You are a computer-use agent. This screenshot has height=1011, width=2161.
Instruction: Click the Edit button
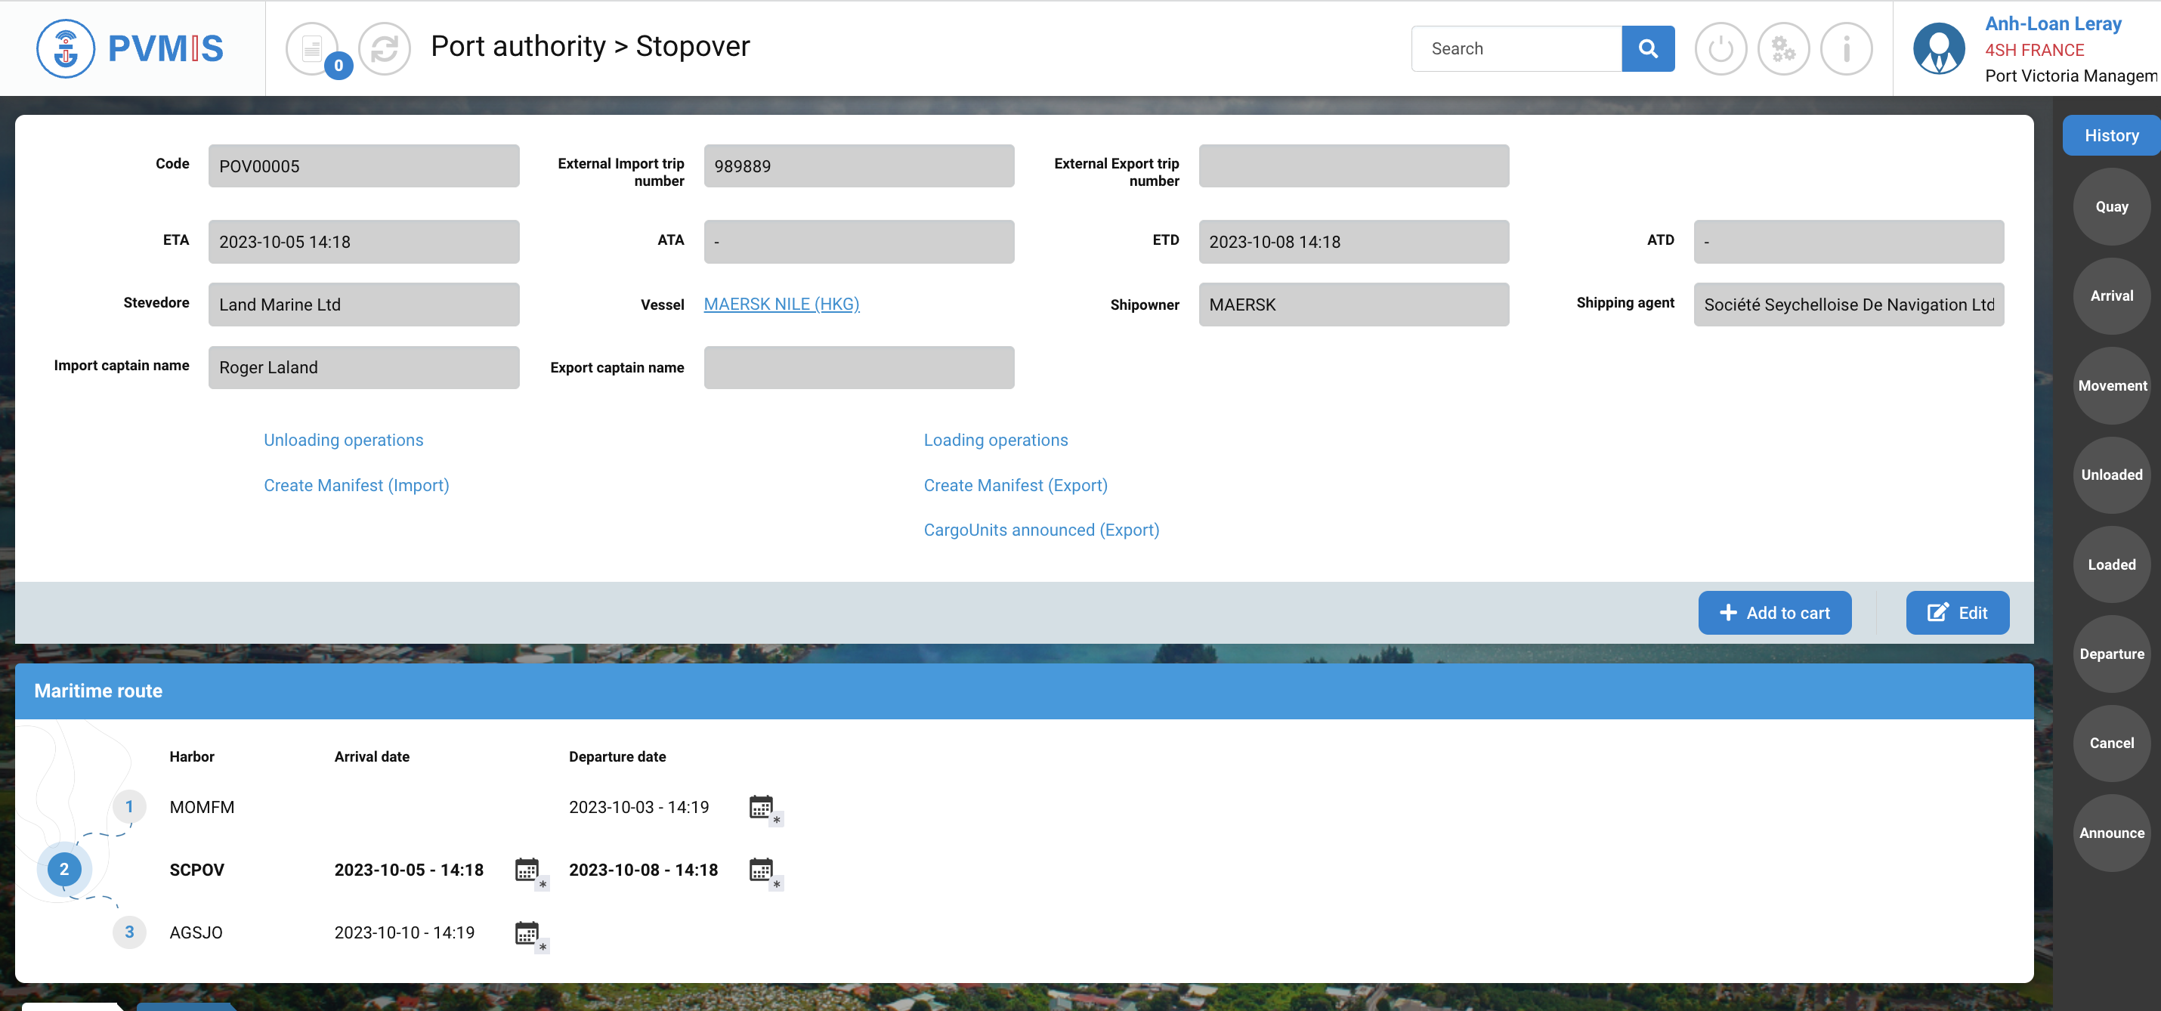1956,613
